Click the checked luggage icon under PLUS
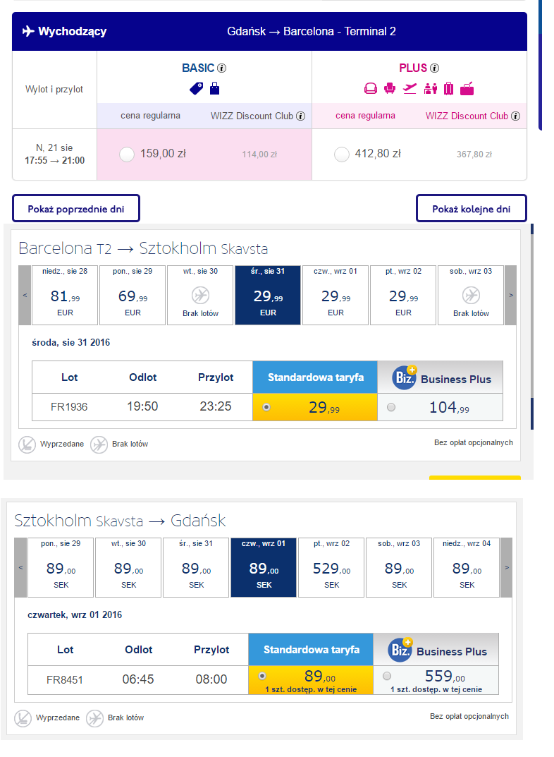 [x=448, y=88]
